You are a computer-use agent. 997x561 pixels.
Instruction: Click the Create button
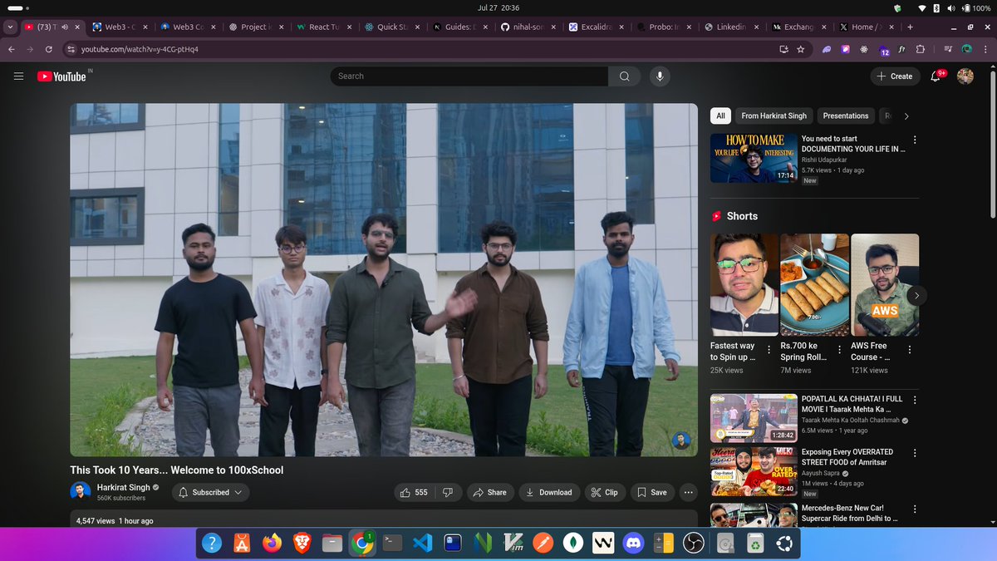tap(895, 76)
